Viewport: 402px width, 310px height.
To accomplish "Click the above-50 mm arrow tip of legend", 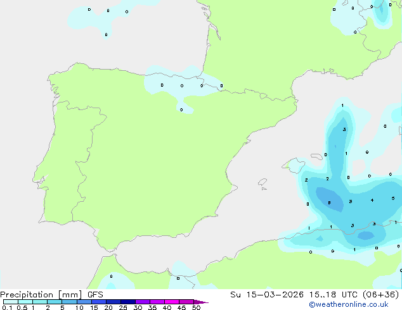I will (201, 302).
